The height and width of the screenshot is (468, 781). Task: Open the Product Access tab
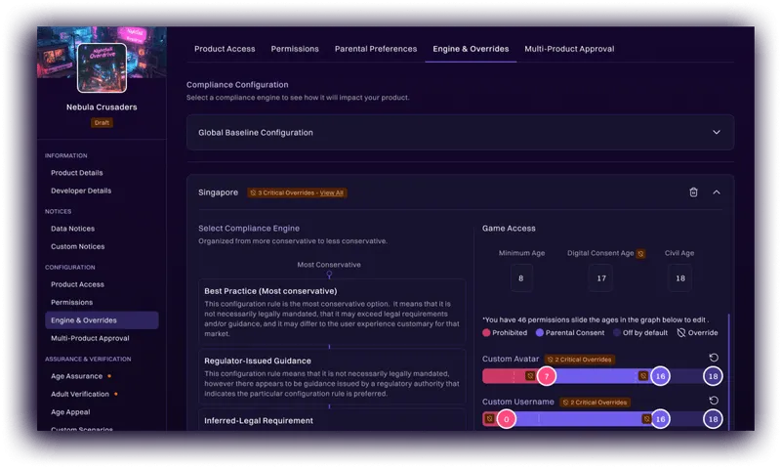click(x=225, y=49)
